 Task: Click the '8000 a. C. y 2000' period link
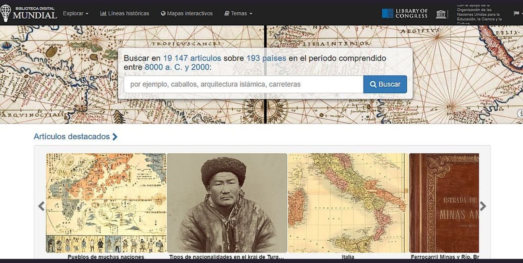pyautogui.click(x=177, y=67)
